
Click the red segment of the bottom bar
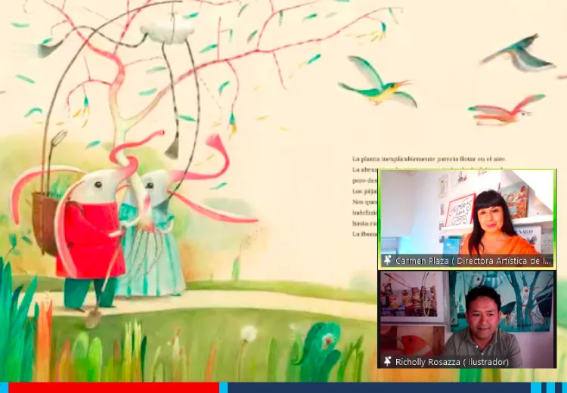(x=113, y=388)
